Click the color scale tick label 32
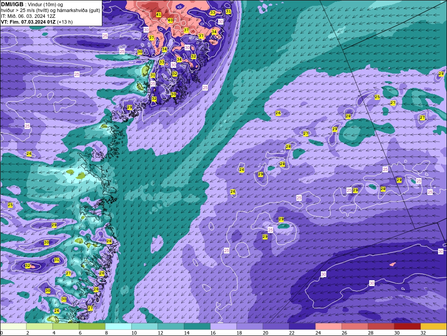The image size is (447, 336). (423, 333)
